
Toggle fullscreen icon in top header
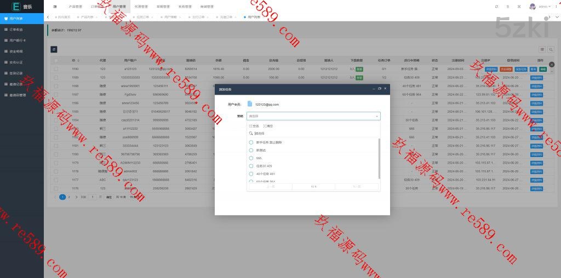point(519,7)
